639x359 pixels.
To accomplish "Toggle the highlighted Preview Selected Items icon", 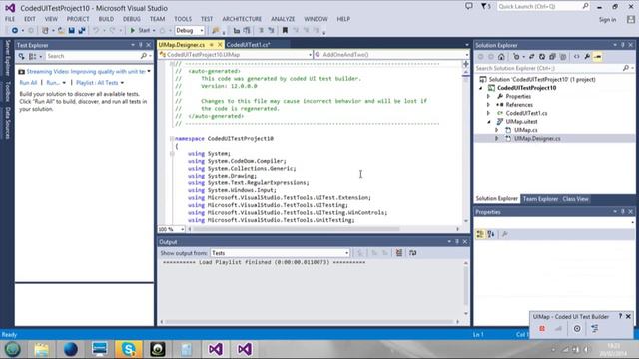I will tap(597, 57).
